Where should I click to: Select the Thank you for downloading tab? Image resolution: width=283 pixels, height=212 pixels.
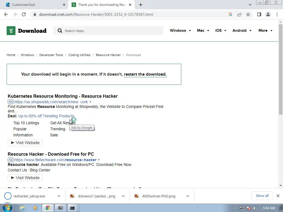tap(102, 5)
